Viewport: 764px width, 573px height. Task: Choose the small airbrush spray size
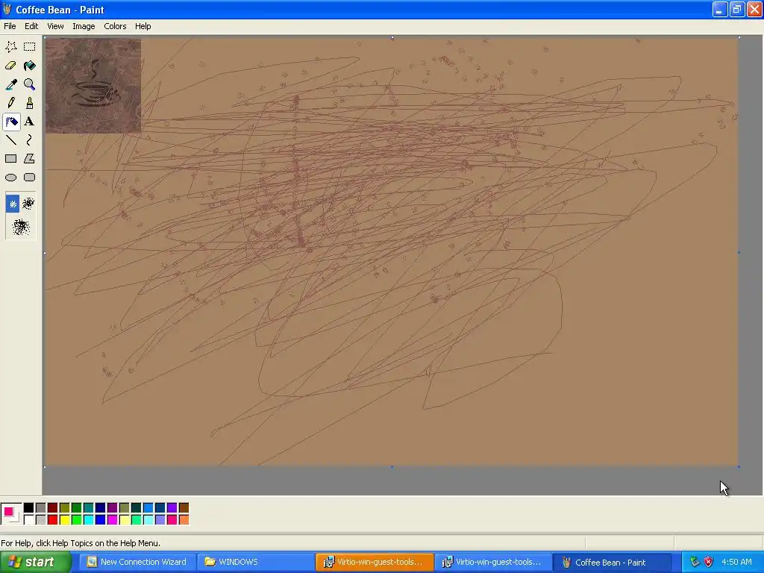[x=13, y=204]
